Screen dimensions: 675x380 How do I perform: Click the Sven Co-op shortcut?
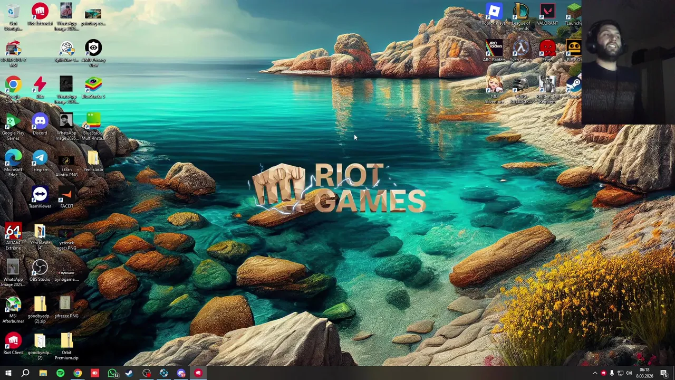click(521, 51)
